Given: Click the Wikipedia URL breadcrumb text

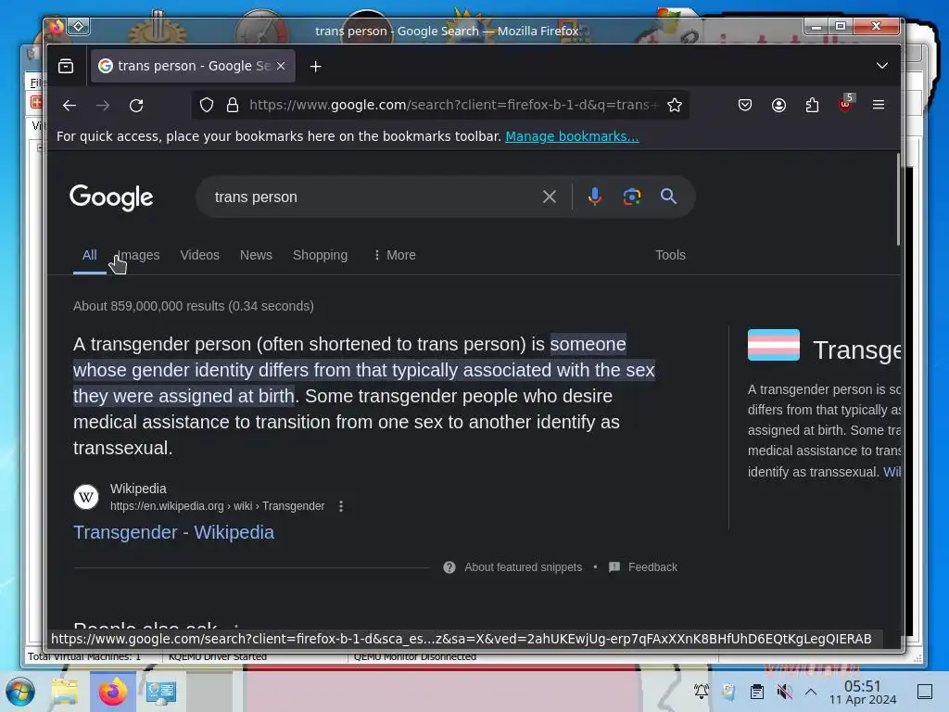Looking at the screenshot, I should point(217,506).
